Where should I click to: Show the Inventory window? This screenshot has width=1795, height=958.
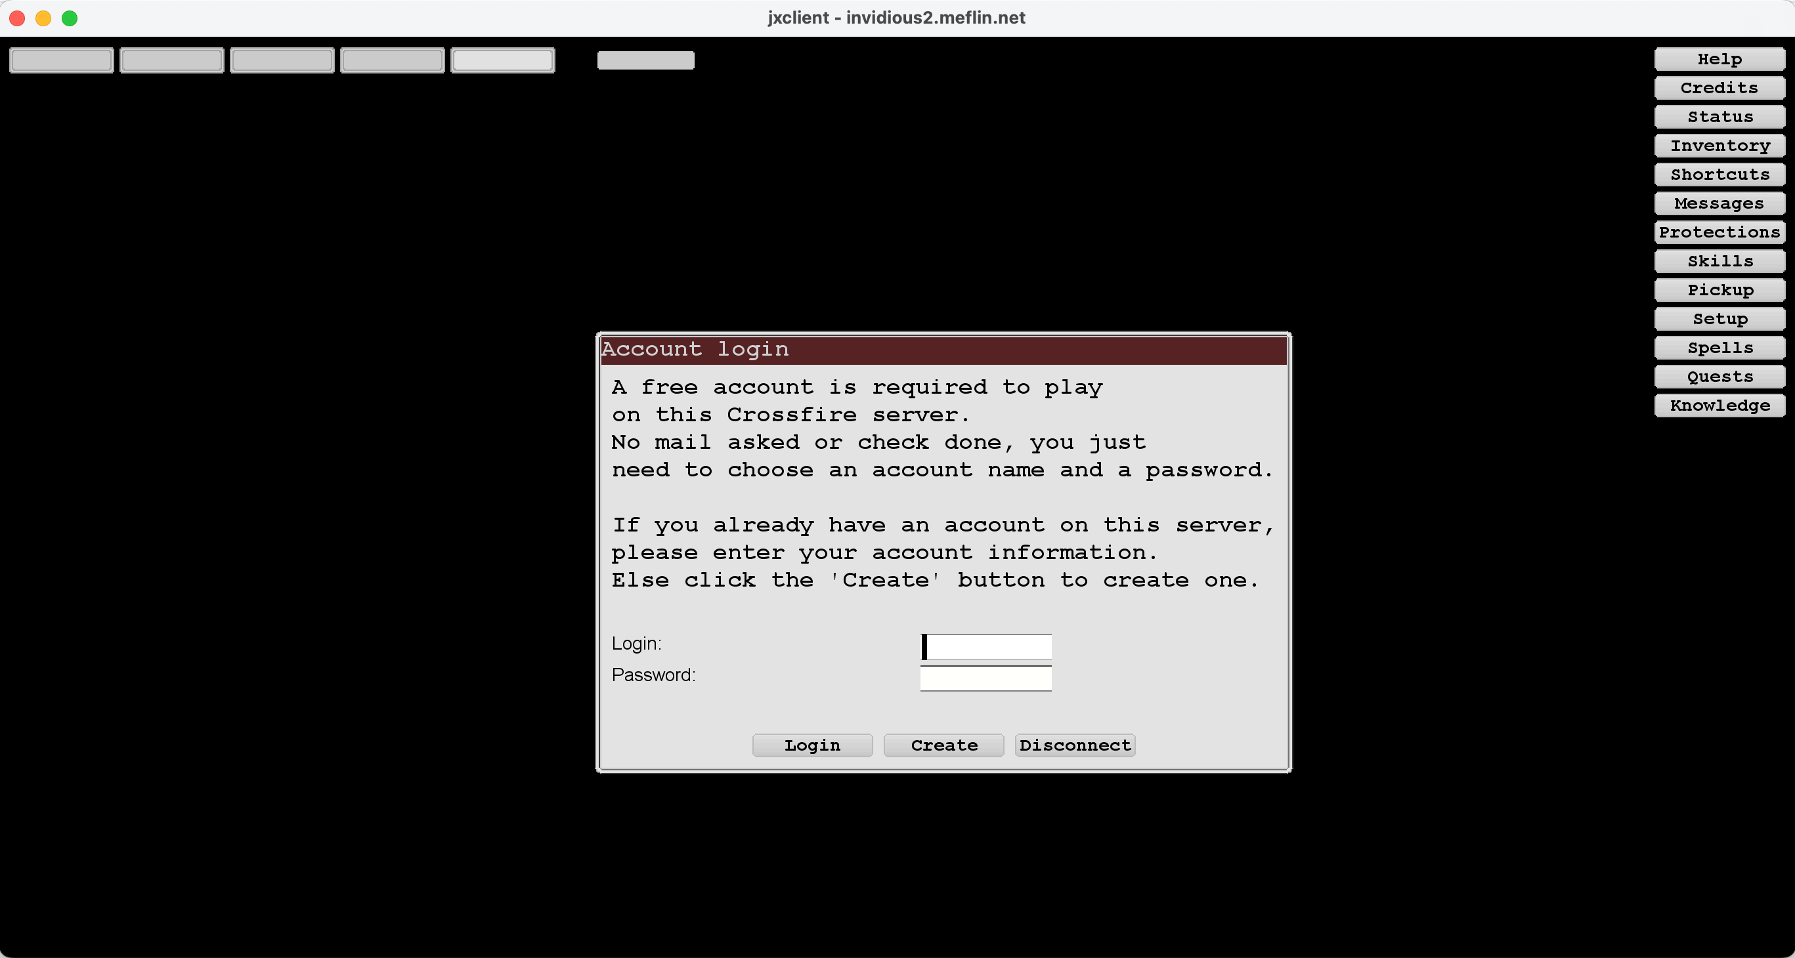click(1719, 146)
